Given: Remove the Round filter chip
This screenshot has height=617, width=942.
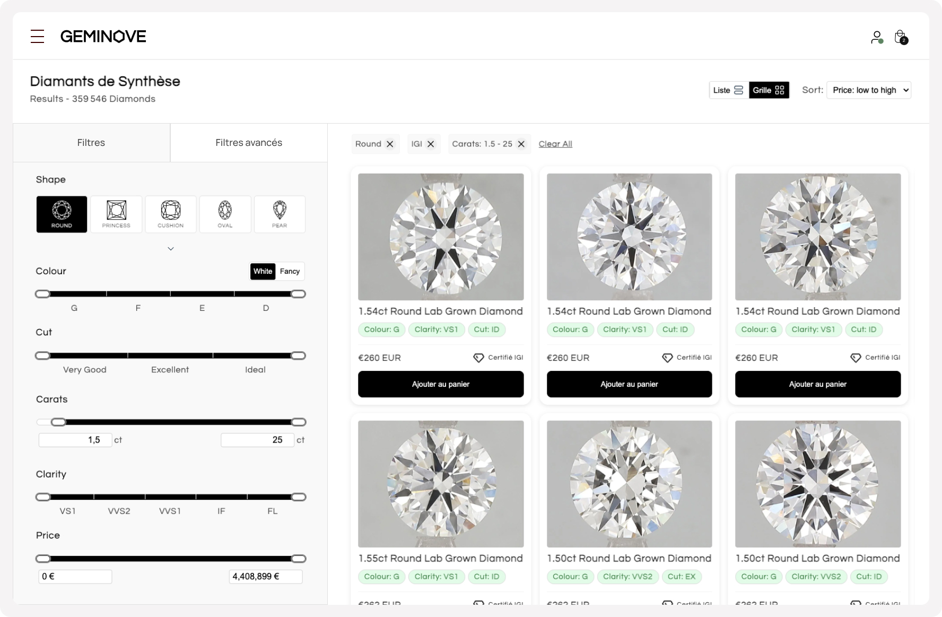Looking at the screenshot, I should (x=390, y=144).
